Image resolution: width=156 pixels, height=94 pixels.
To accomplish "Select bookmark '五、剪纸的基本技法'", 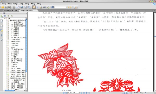I will click(x=17, y=49).
